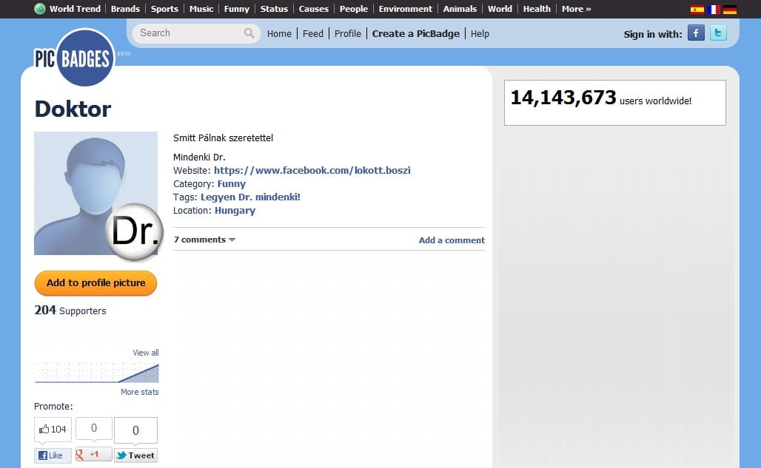The width and height of the screenshot is (761, 468).
Task: Click the Facebook Like button
Action: point(53,455)
